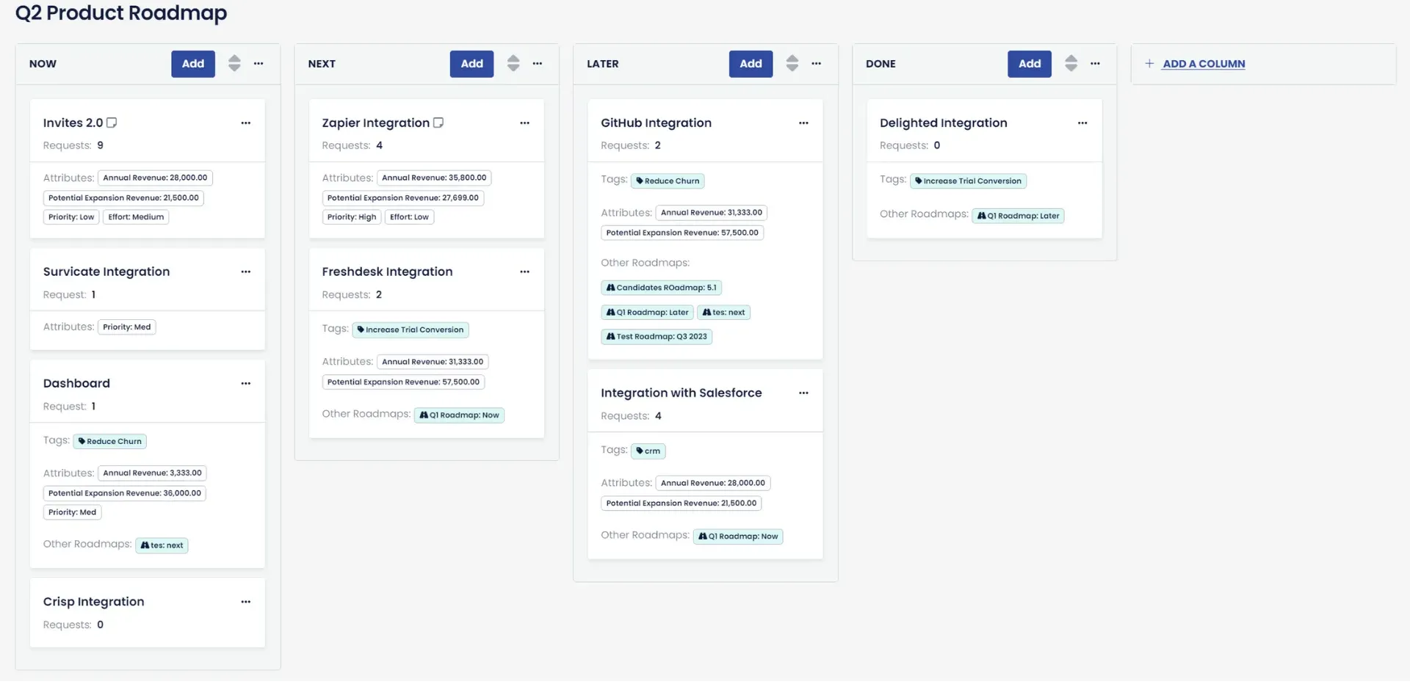Click Increase Trial Conversion tag on Freshdesk
Viewport: 1410px width, 684px height.
[x=411, y=330]
